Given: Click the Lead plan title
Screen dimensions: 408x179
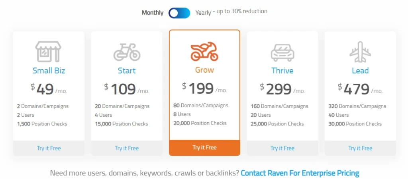Looking at the screenshot, I should [x=360, y=71].
